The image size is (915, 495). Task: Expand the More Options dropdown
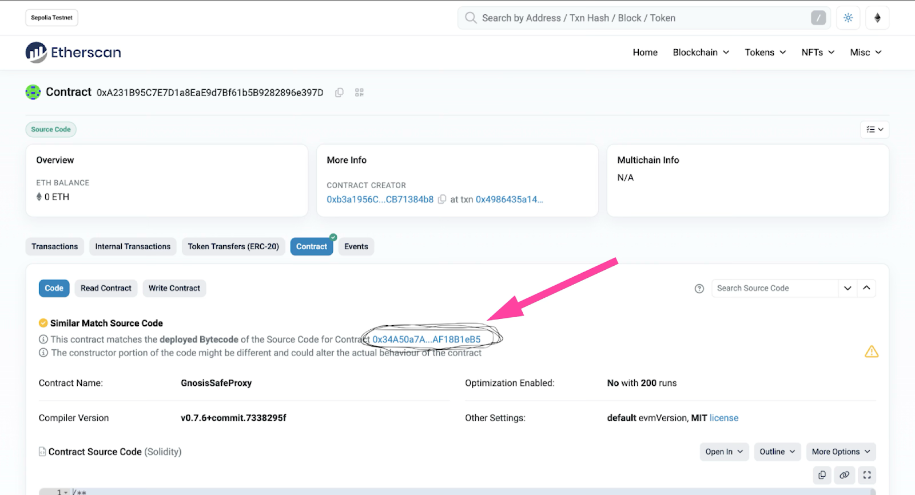click(841, 452)
